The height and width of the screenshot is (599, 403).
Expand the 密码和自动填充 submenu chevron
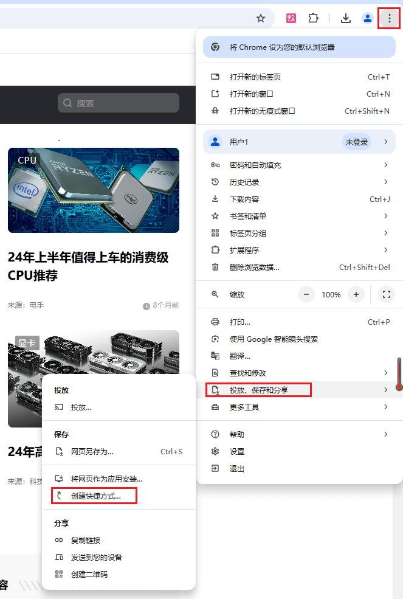386,165
